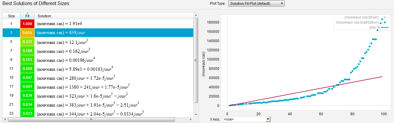Select the solution 12.1 jour squared

pos(98,41)
